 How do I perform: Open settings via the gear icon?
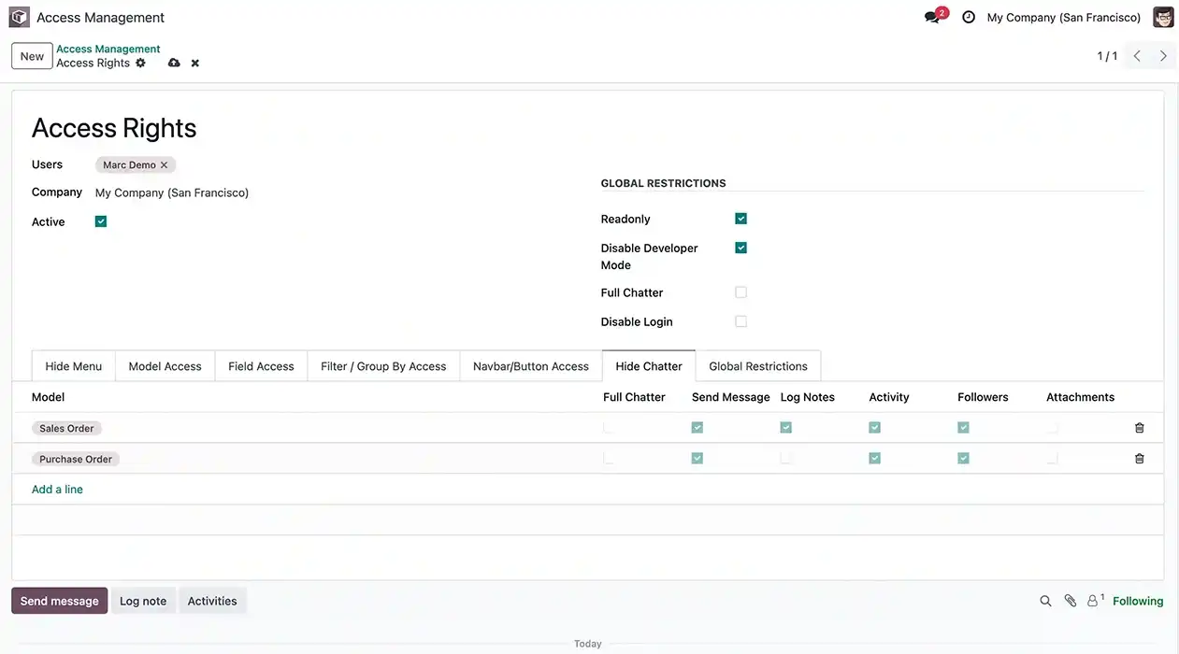pos(139,63)
